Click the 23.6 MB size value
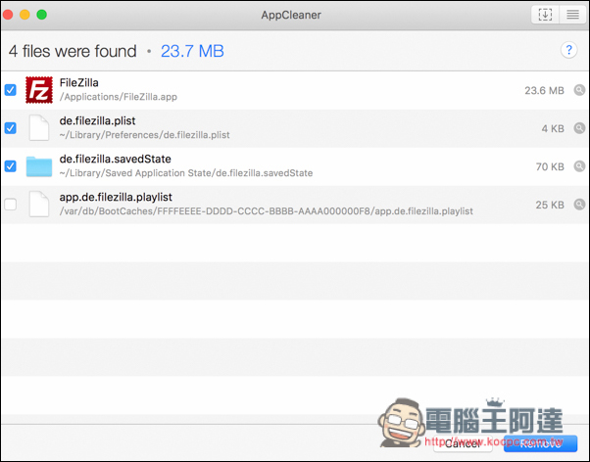The height and width of the screenshot is (462, 590). pyautogui.click(x=544, y=91)
